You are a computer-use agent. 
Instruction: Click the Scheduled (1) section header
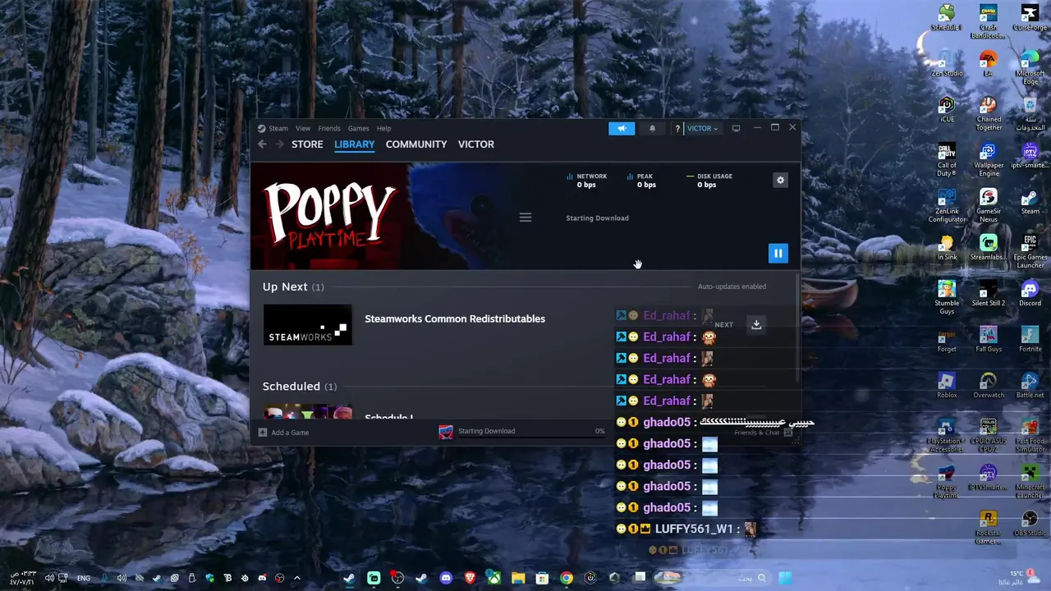pyautogui.click(x=299, y=387)
